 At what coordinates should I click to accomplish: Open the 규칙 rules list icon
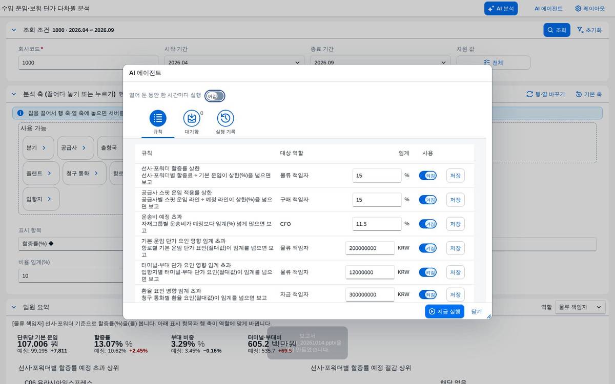pos(158,118)
